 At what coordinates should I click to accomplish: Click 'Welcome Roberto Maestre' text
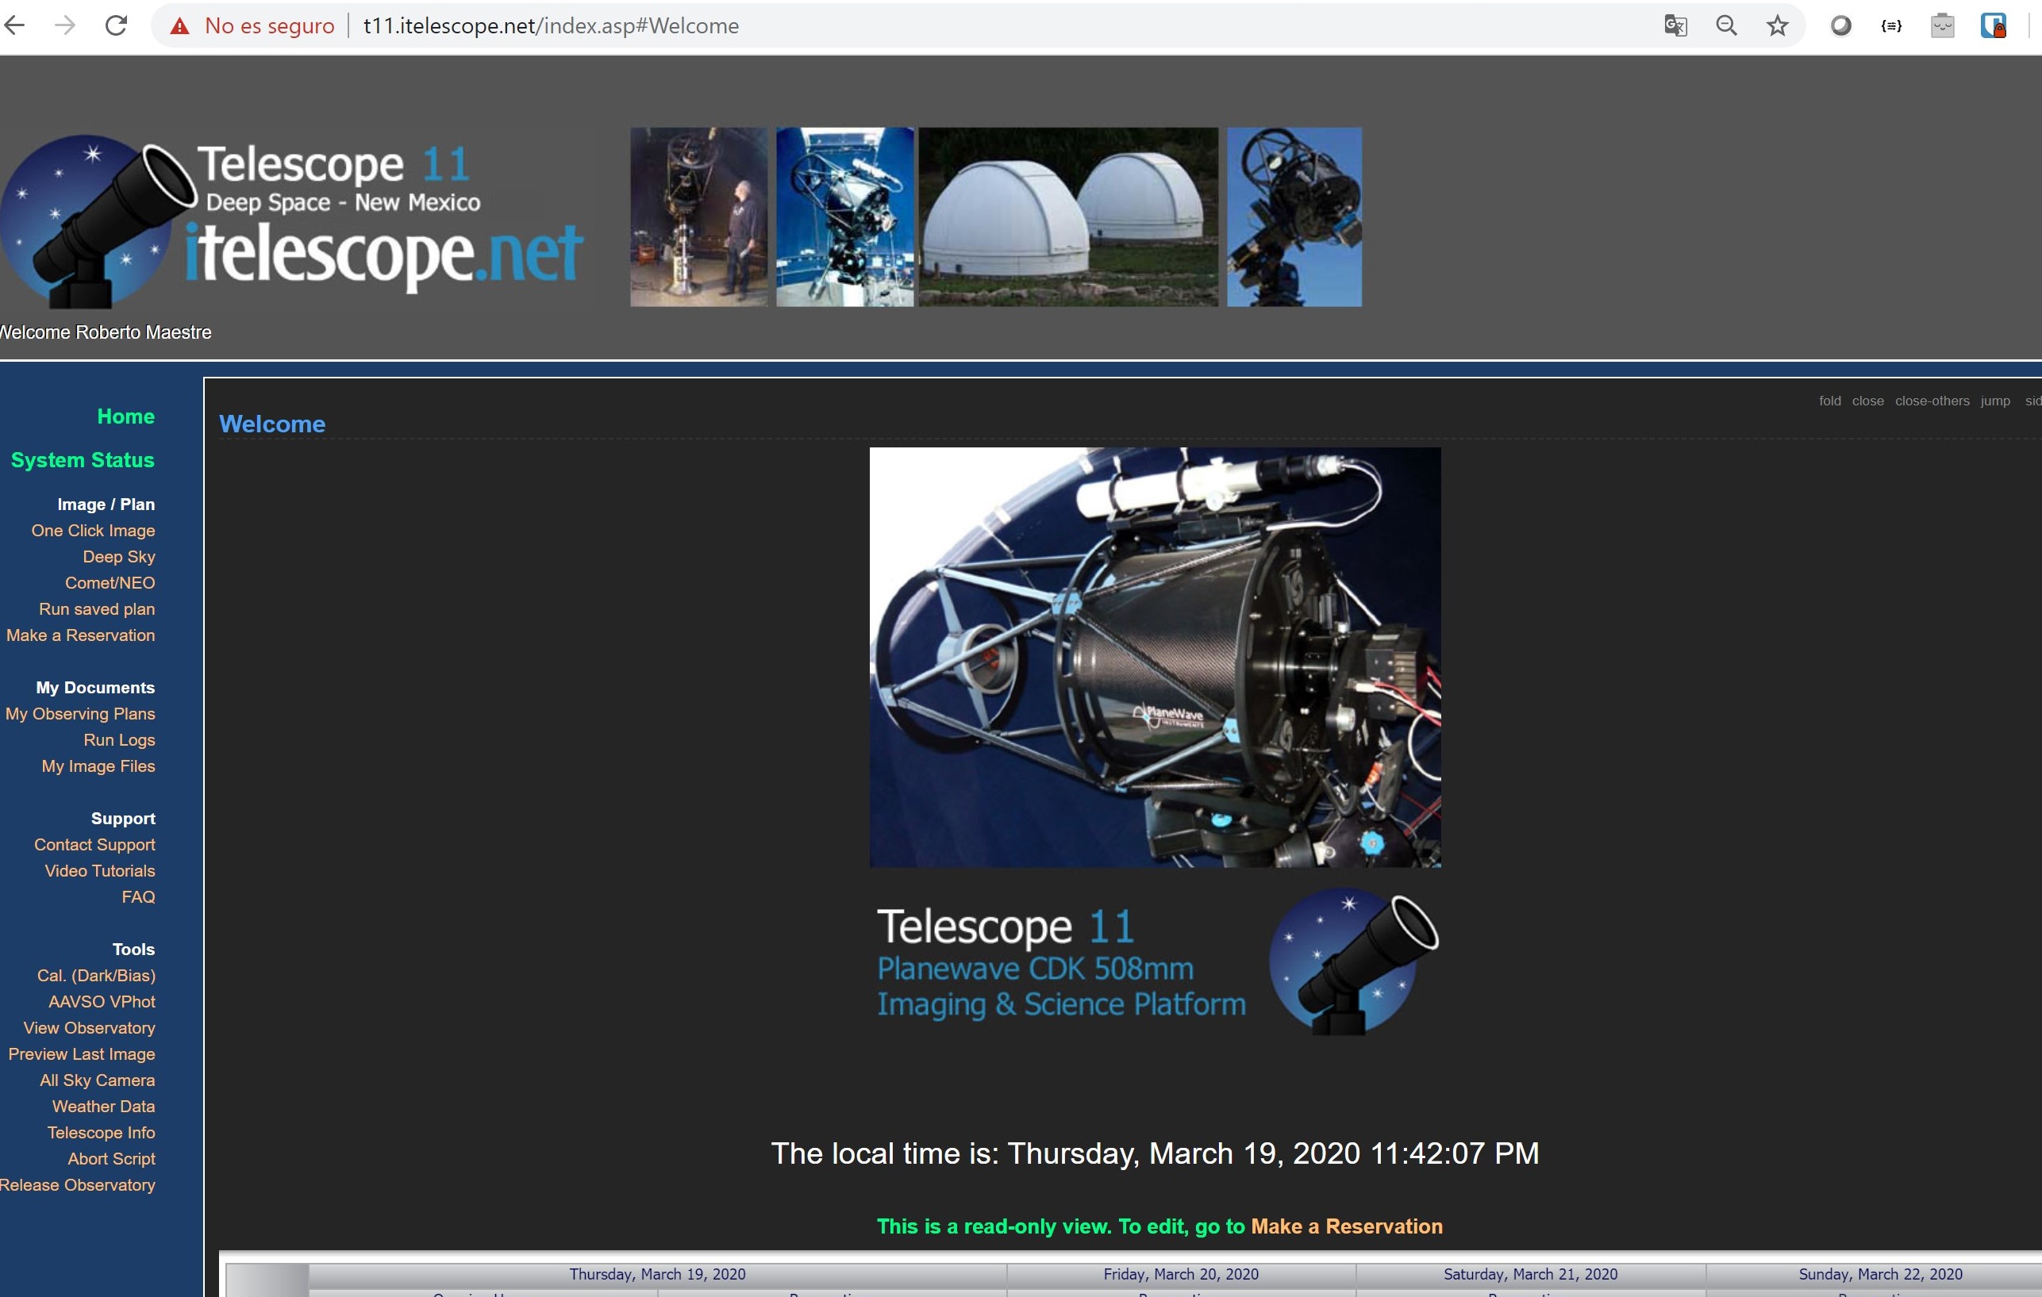coord(105,332)
